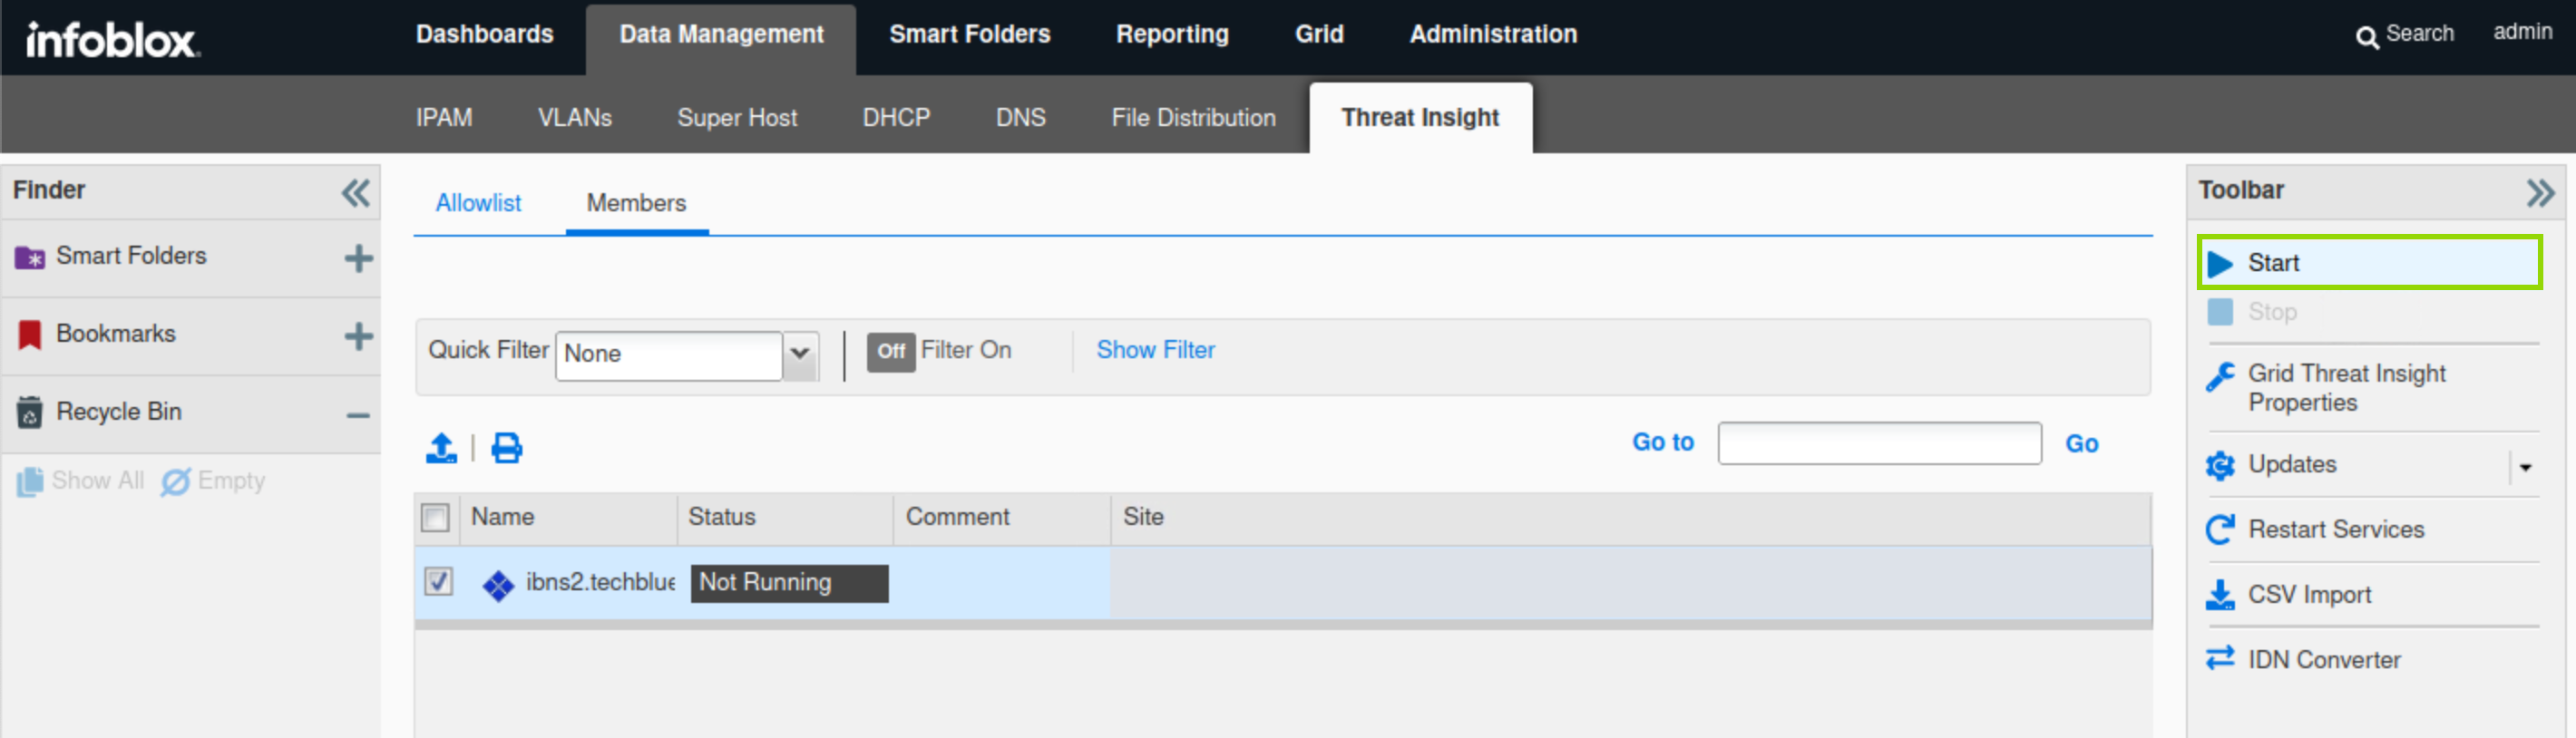Click the CSV Import download icon
Viewport: 2576px width, 738px height.
pos(2220,594)
